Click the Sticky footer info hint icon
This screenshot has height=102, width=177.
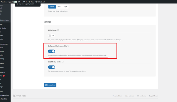click(58, 30)
